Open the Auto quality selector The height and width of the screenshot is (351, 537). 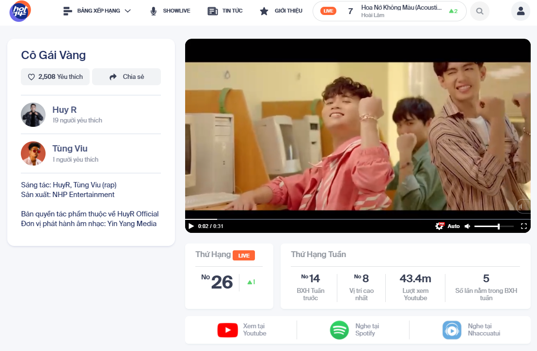click(454, 226)
